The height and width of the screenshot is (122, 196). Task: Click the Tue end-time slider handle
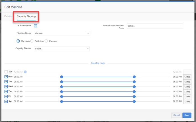click(134, 82)
